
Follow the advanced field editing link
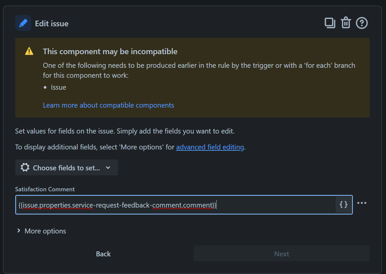click(x=210, y=147)
